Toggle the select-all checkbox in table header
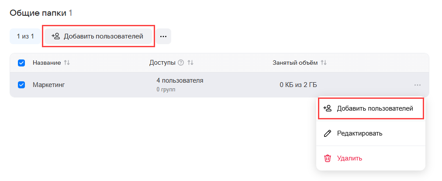Viewport: 442px width, 181px height. click(x=21, y=63)
